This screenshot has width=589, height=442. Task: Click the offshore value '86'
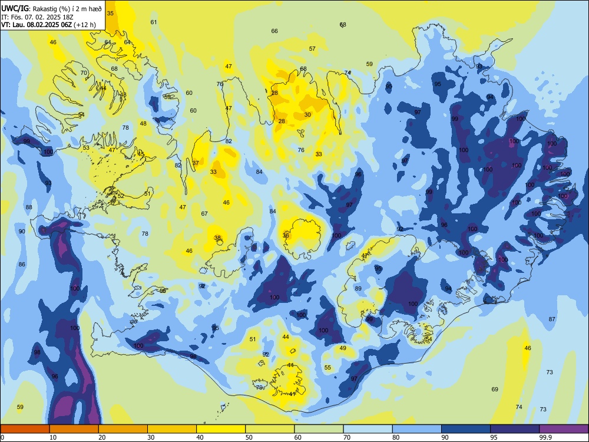tap(22, 264)
